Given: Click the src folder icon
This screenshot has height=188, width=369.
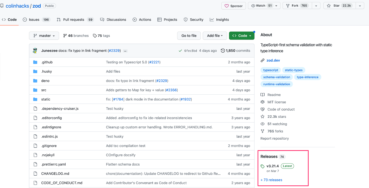Looking at the screenshot, I should [35, 90].
